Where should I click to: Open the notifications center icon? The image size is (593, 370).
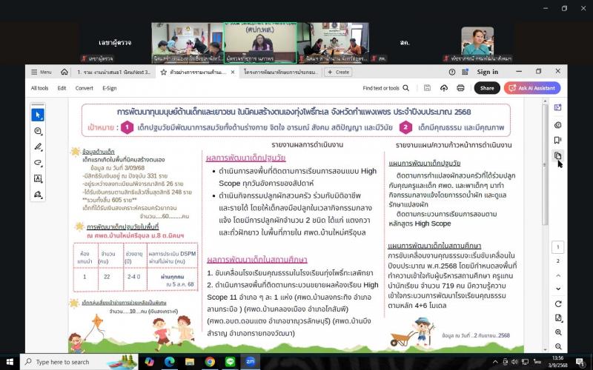pos(581,362)
